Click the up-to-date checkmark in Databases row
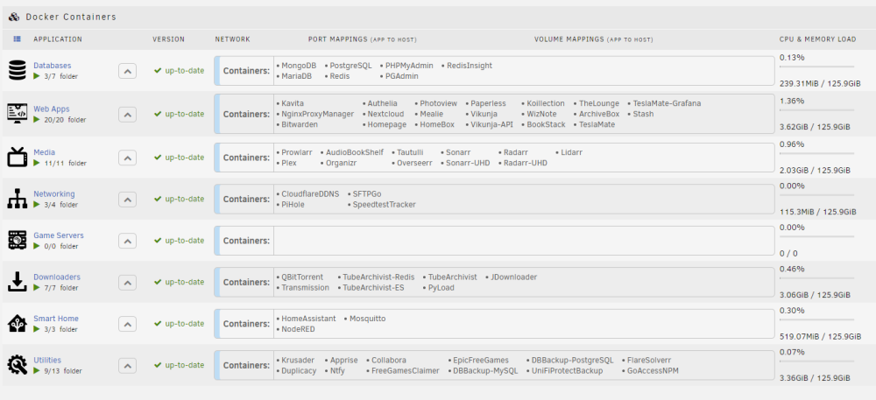The height and width of the screenshot is (400, 876). (158, 71)
